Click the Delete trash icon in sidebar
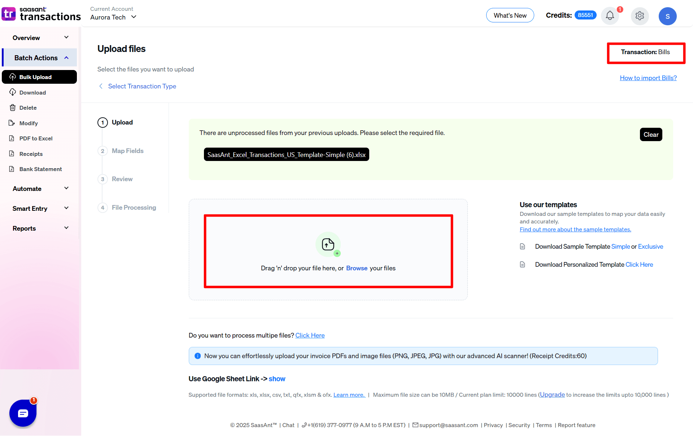The image size is (693, 436). [x=13, y=108]
